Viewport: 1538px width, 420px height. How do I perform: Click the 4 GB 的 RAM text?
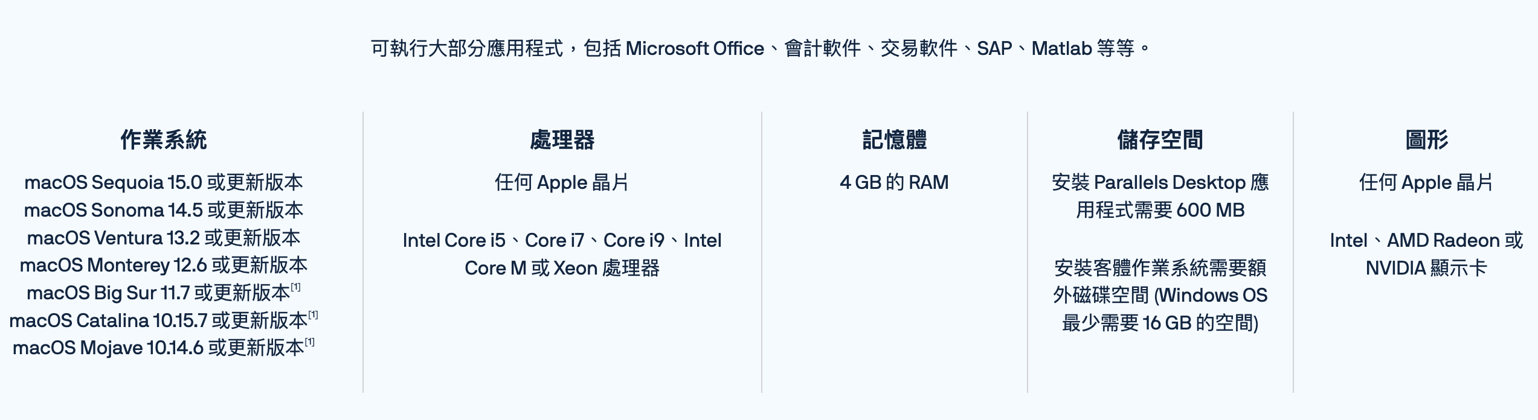tap(894, 182)
